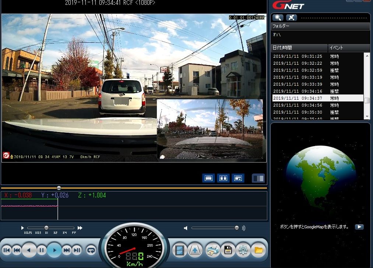Click the speedometer gauge
The image size is (373, 268).
tap(135, 246)
